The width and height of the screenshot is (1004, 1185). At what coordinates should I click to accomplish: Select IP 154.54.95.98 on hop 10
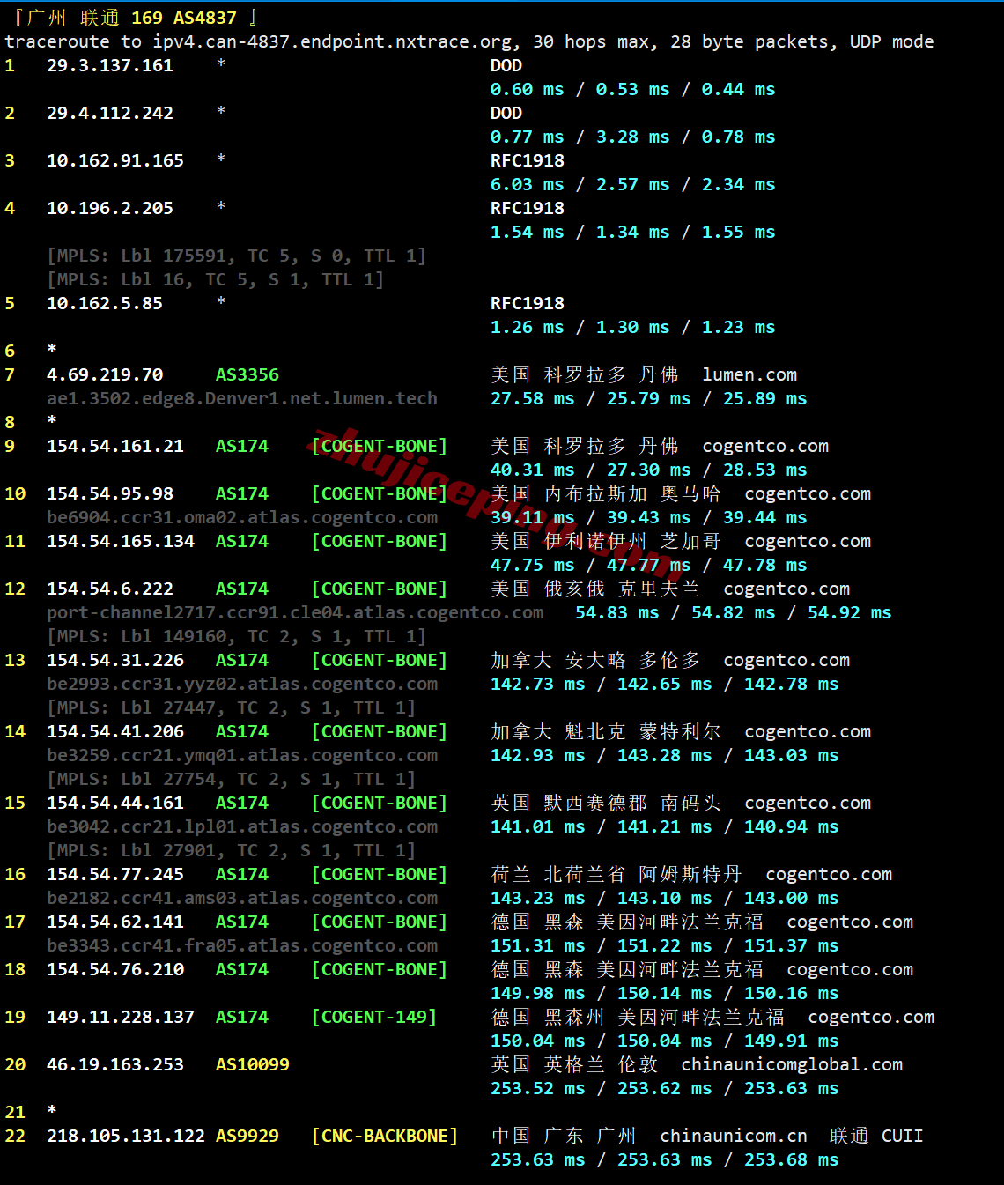pyautogui.click(x=110, y=493)
